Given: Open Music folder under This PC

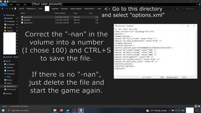Looking at the screenshot, I should [x=8, y=77].
